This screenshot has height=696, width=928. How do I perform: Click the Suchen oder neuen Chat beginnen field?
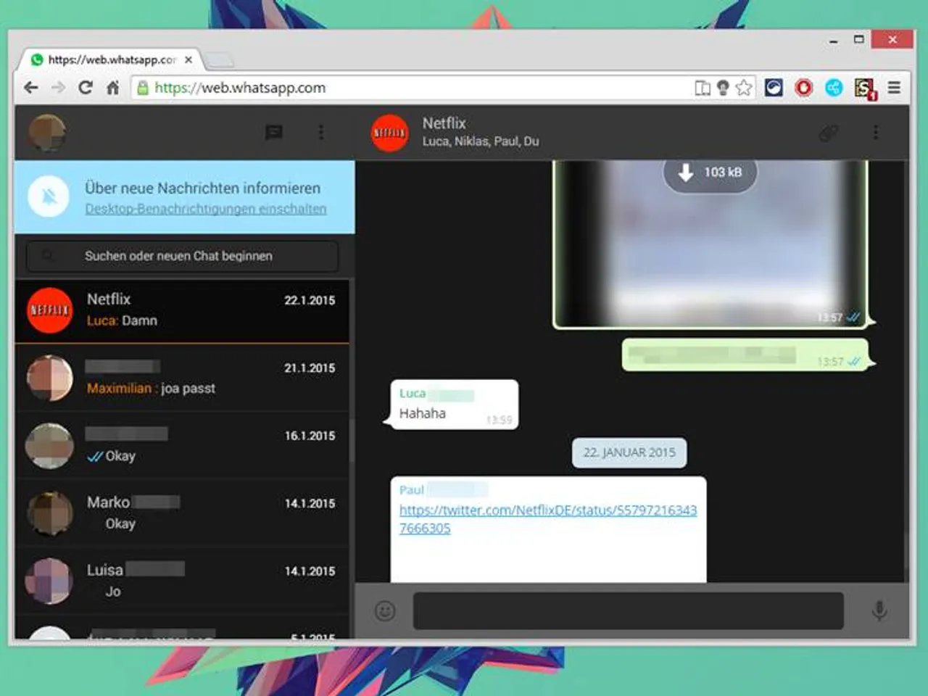[x=182, y=256]
